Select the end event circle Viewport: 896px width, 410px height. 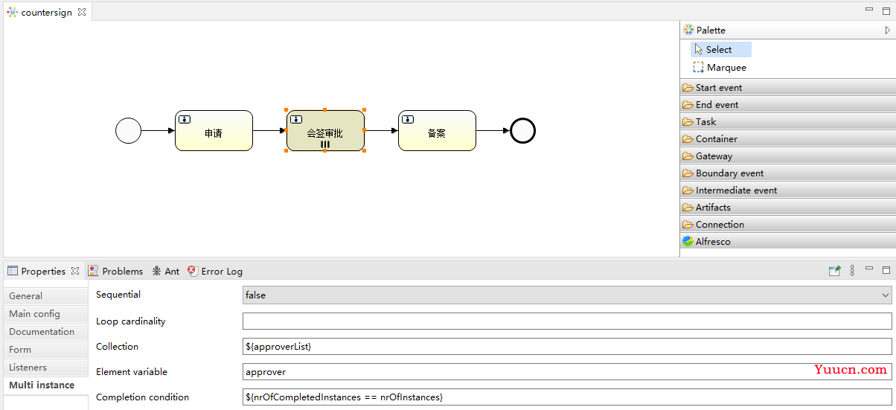pyautogui.click(x=522, y=131)
